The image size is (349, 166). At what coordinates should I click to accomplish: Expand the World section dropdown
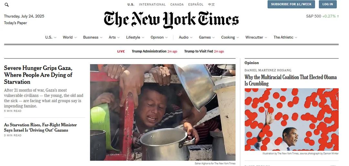click(x=75, y=37)
